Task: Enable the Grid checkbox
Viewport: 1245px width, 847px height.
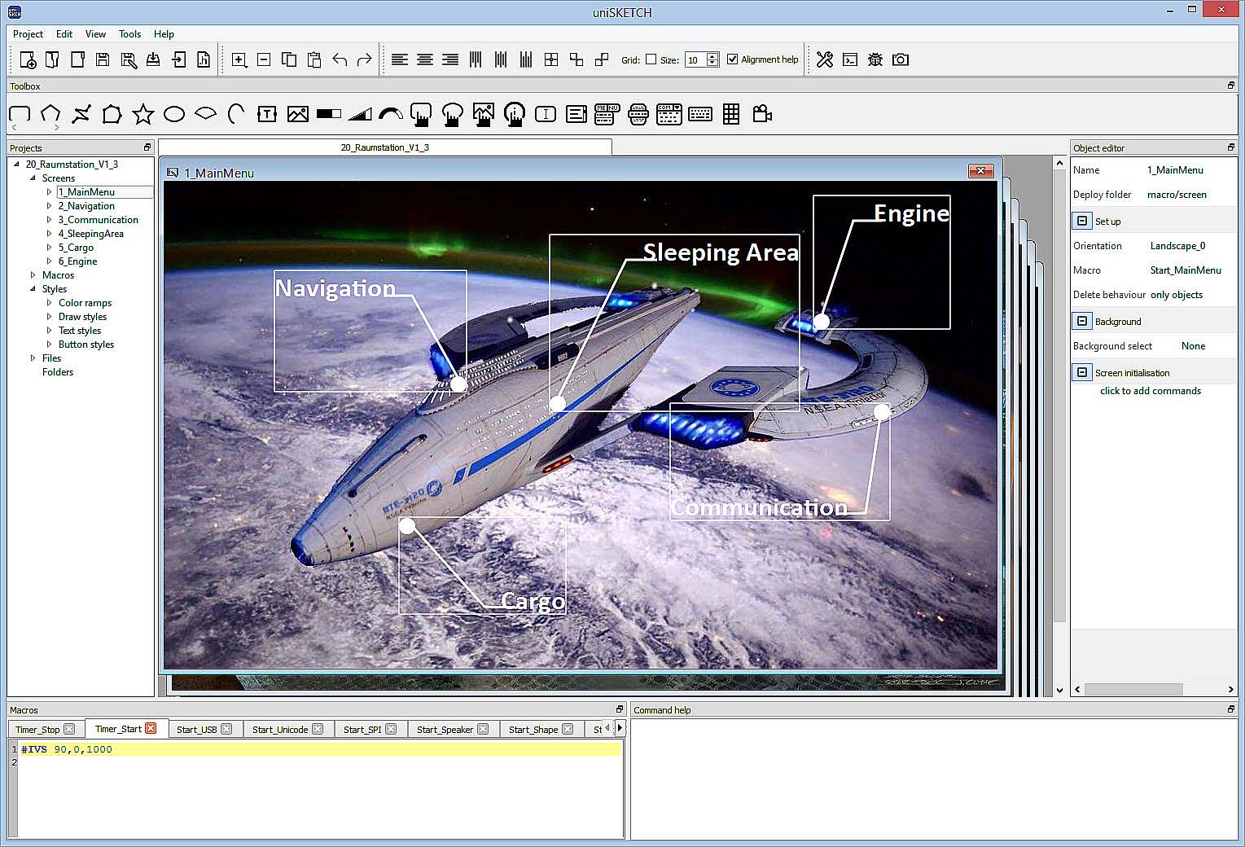Action: (651, 59)
